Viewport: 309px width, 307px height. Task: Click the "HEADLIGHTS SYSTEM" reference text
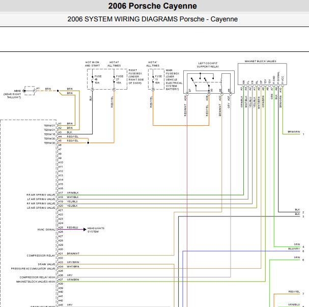click(96, 230)
